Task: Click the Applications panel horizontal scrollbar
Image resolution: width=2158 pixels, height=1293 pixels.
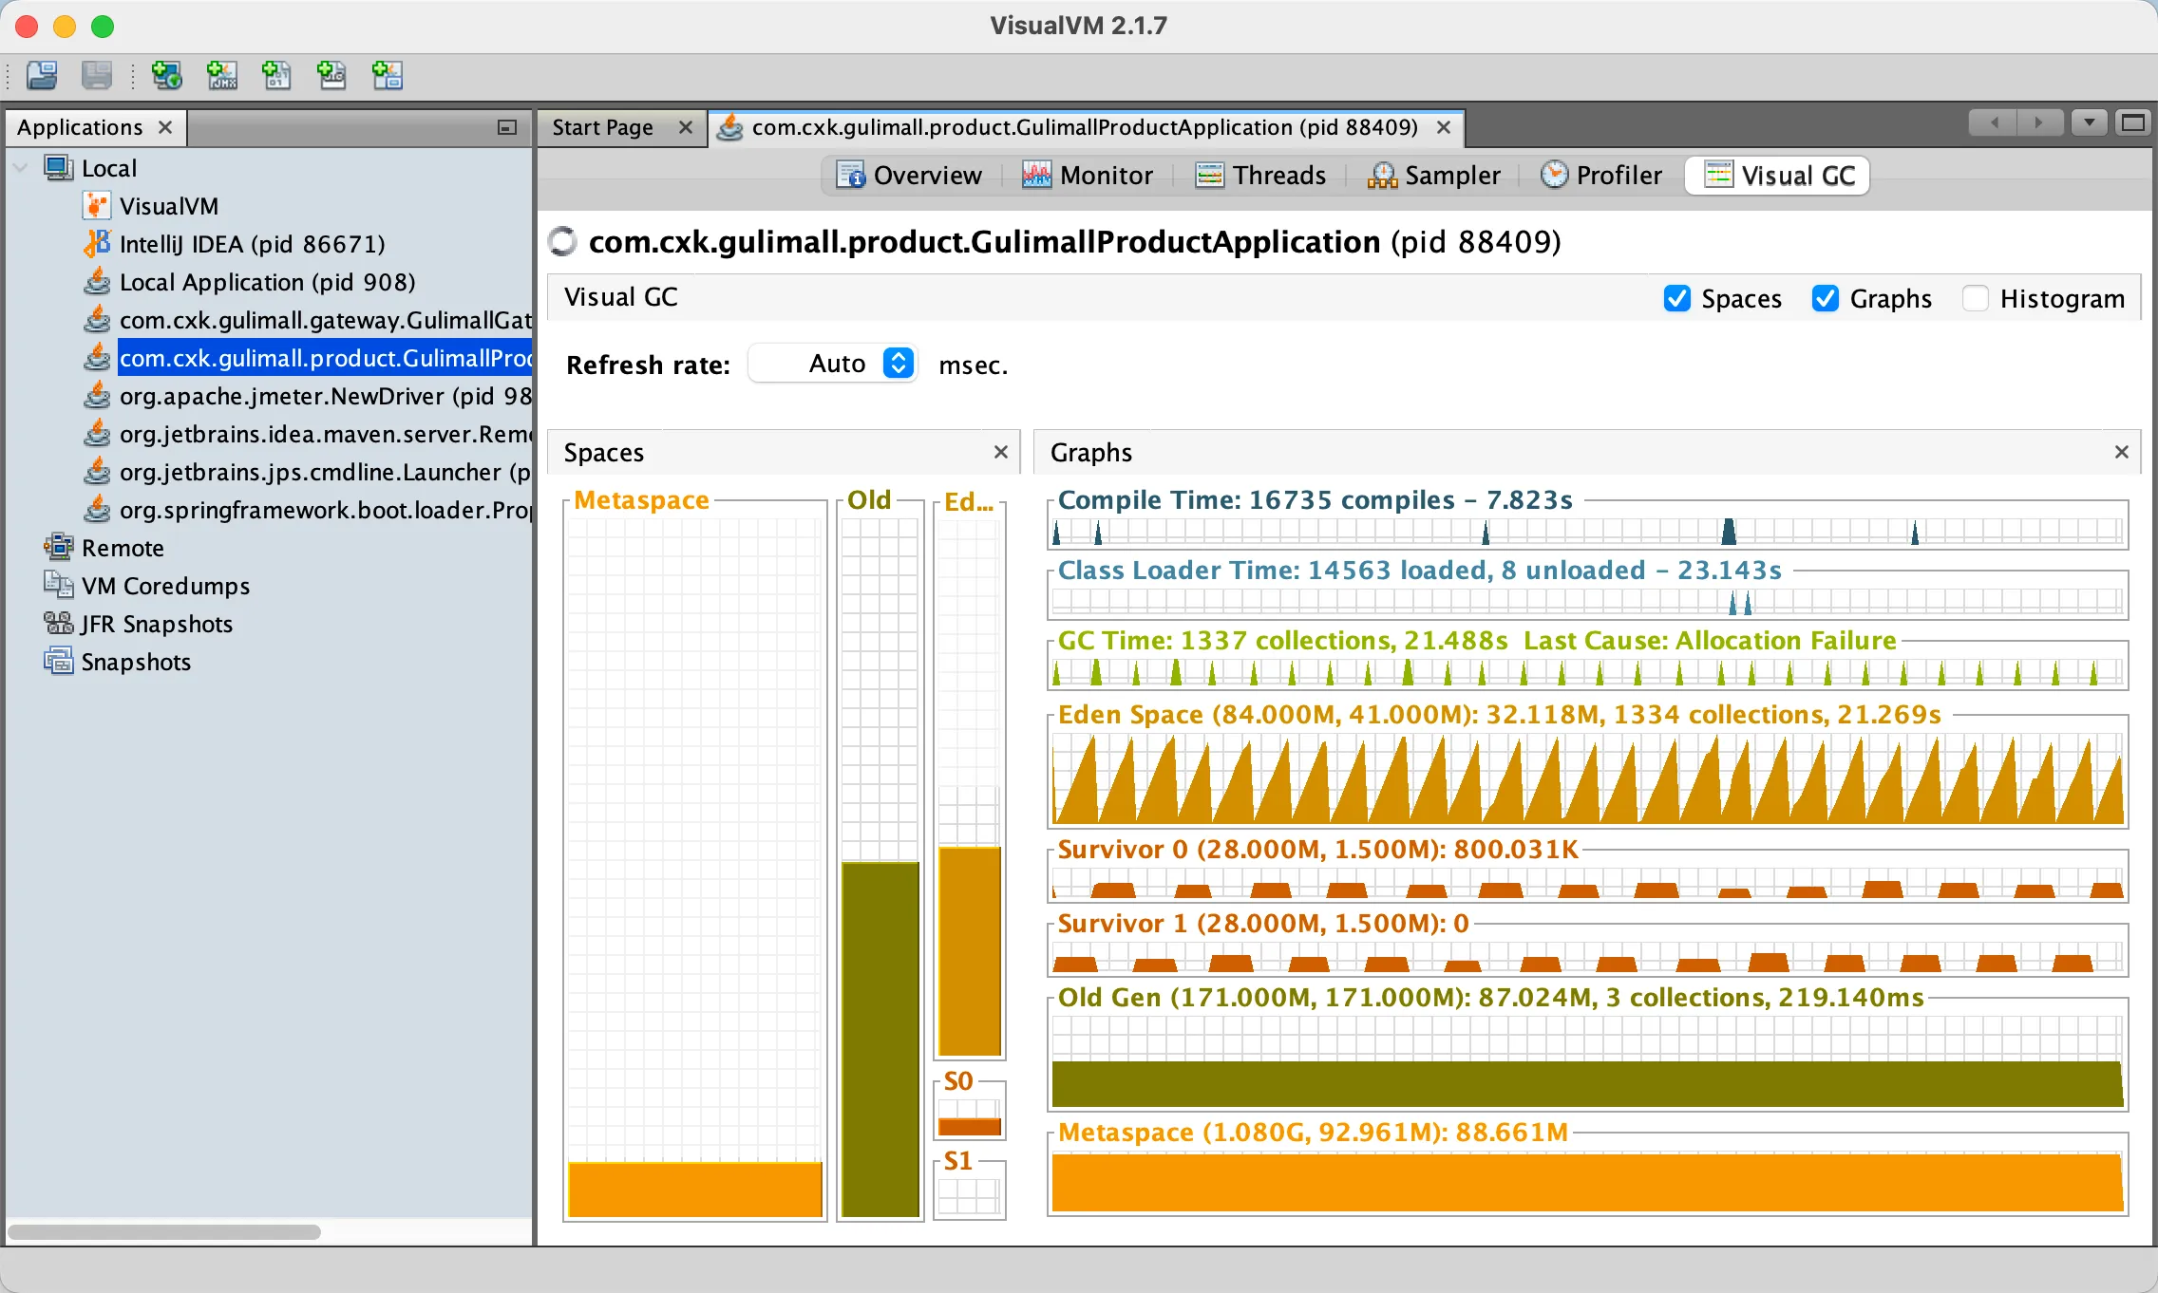Action: pyautogui.click(x=164, y=1231)
